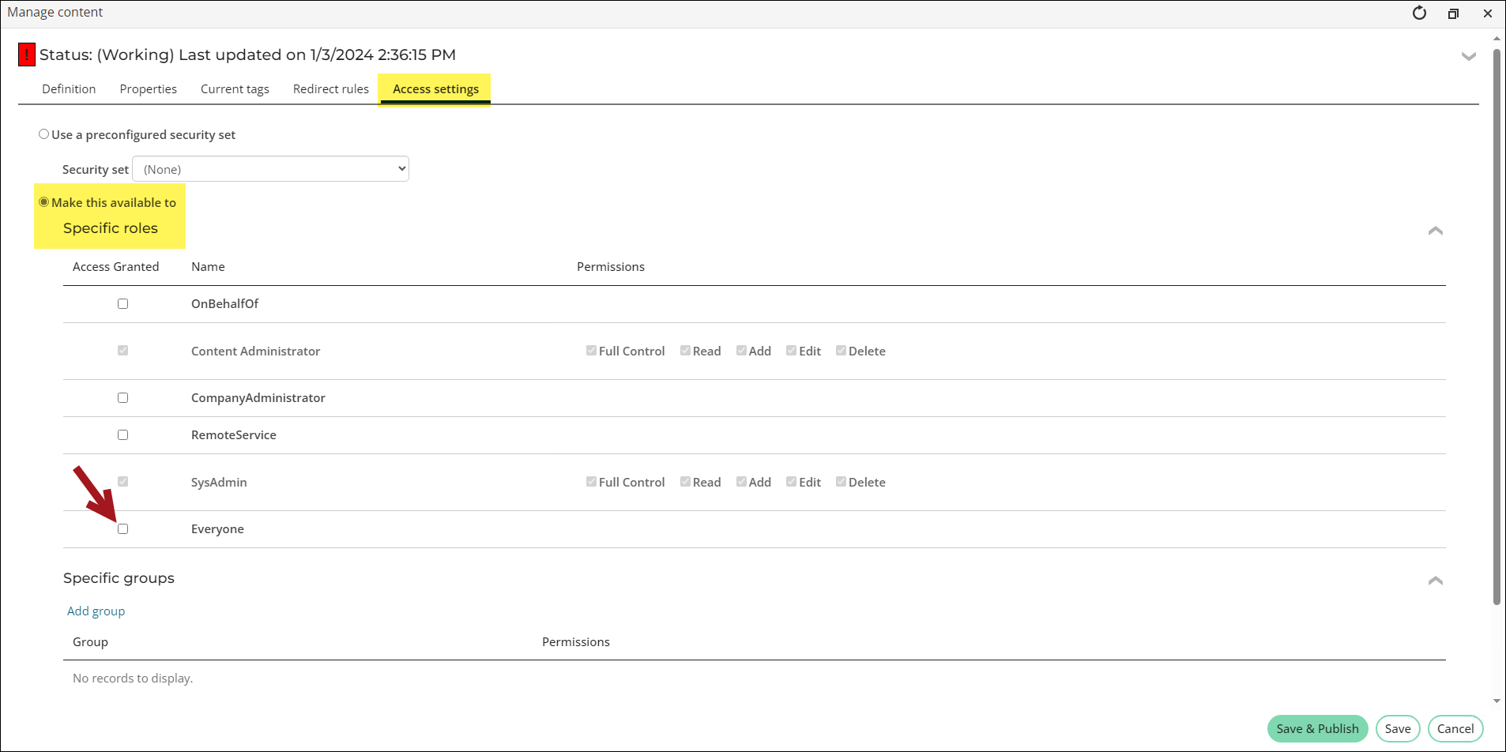Screen dimensions: 1506x752
Task: Click the Save button
Action: click(1398, 729)
